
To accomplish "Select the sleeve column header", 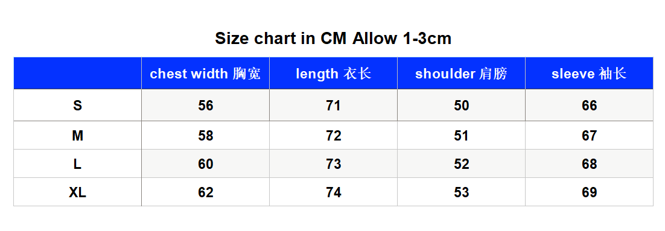I will pos(589,74).
